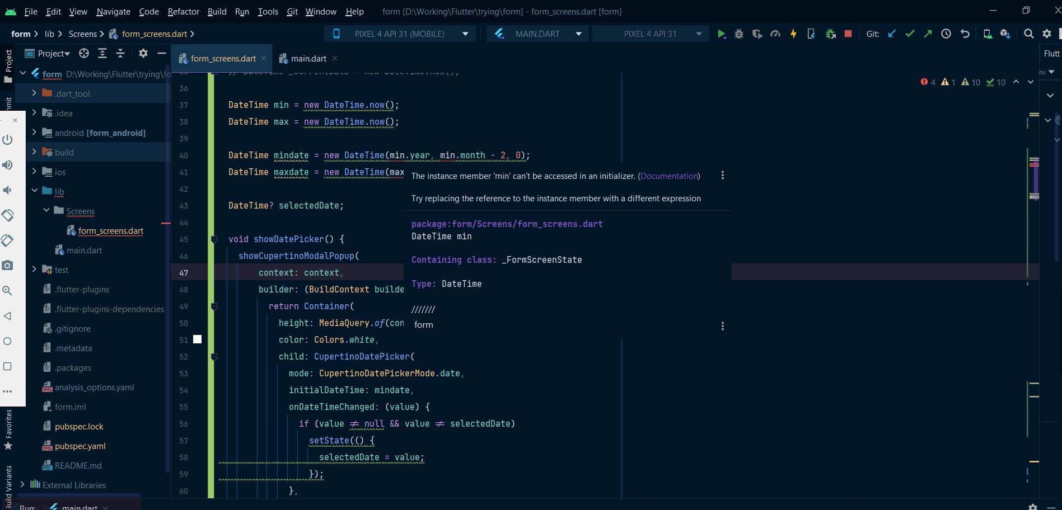Click errors count indicator in editor

coord(928,82)
